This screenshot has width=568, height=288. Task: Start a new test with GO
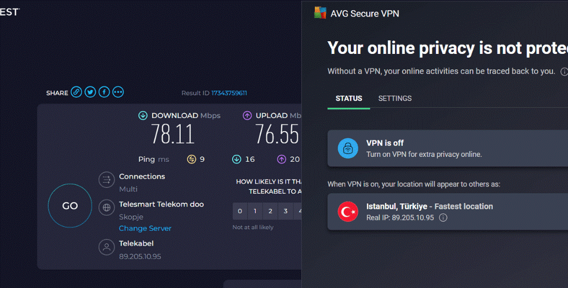tap(70, 206)
